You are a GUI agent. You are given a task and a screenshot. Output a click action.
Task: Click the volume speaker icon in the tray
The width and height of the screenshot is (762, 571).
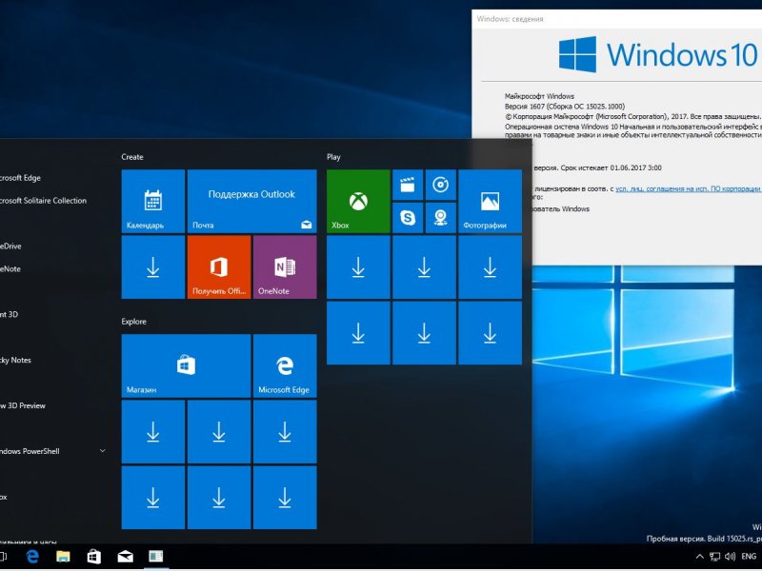[730, 557]
